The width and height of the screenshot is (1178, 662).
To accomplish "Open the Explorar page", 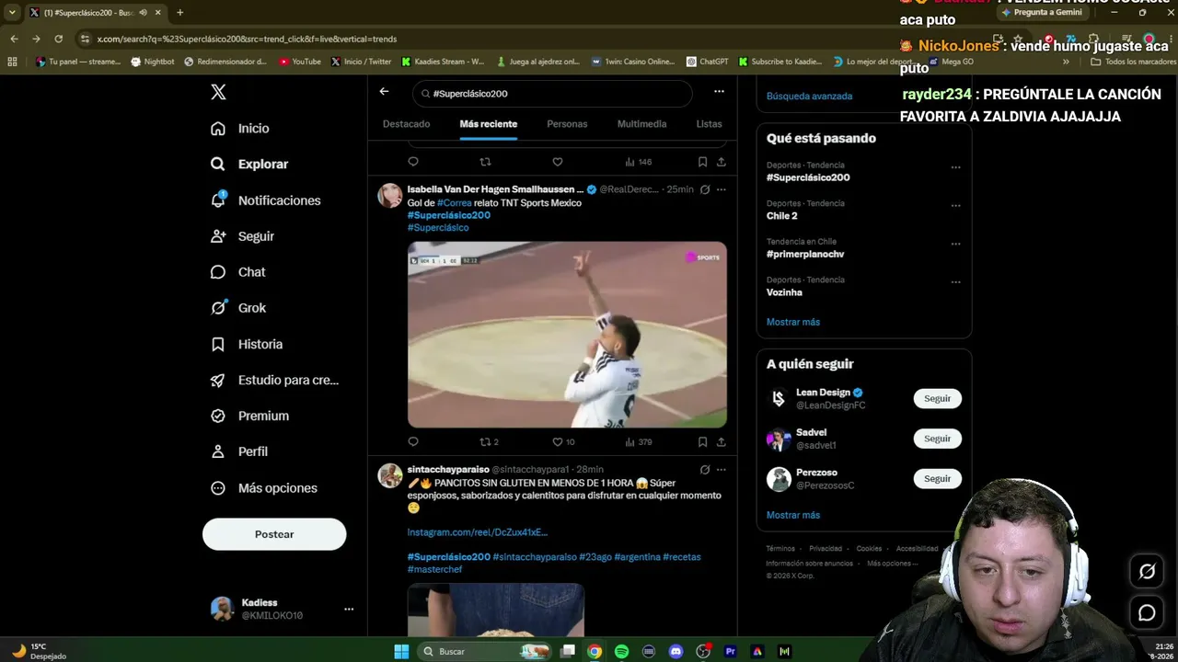I will coord(249,165).
